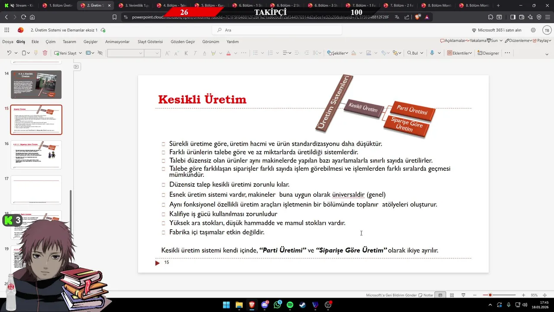
Task: Click the Undo arrow icon
Action: pyautogui.click(x=9, y=53)
